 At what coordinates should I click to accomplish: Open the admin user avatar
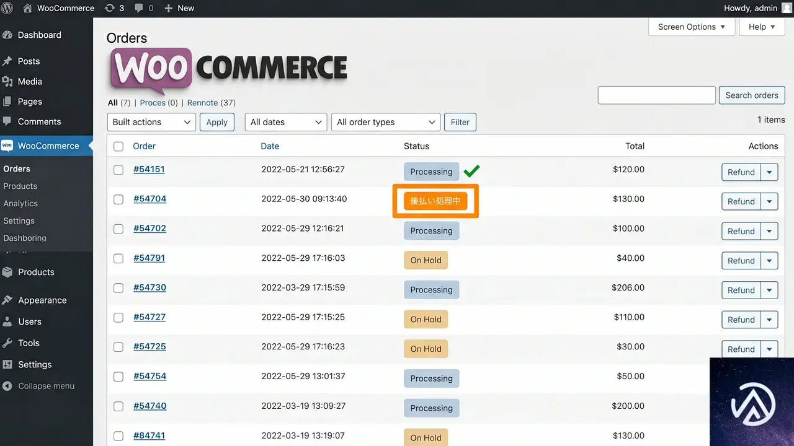(787, 8)
